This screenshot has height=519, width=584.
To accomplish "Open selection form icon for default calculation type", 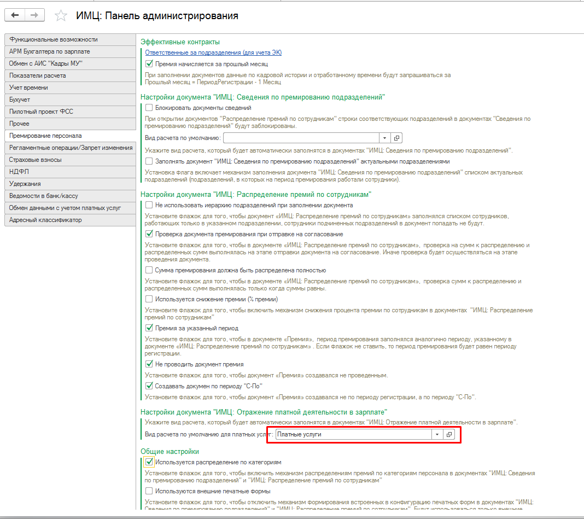I will [x=398, y=138].
